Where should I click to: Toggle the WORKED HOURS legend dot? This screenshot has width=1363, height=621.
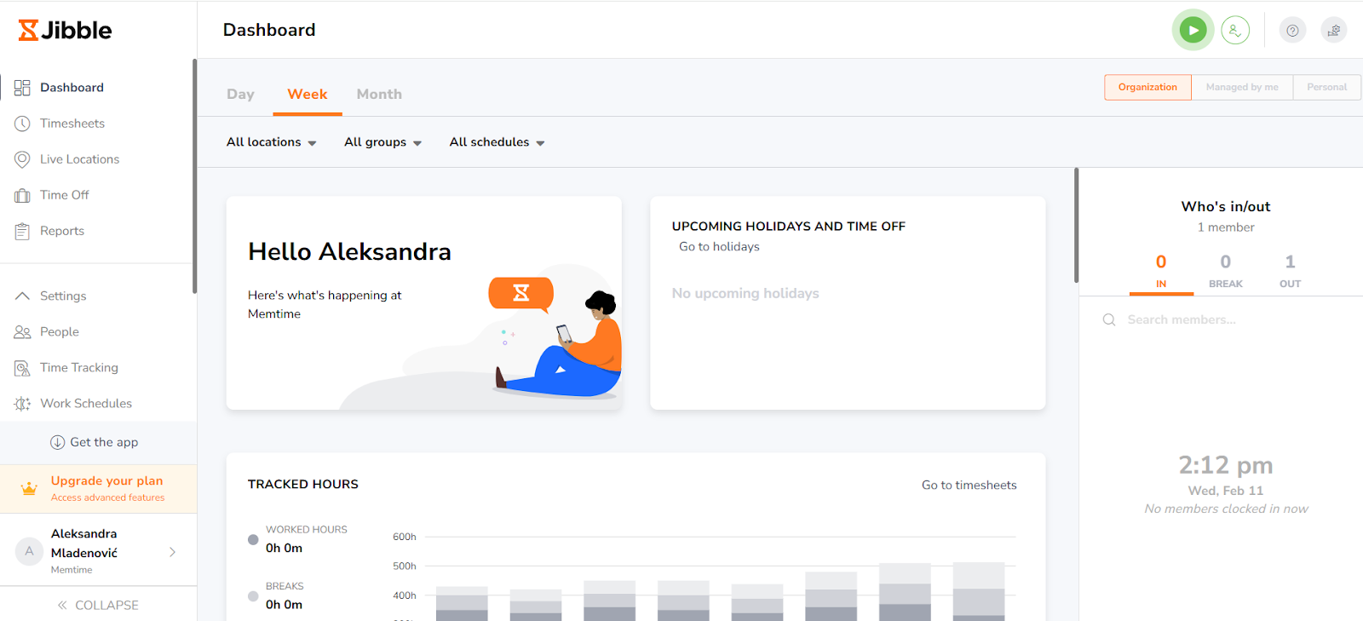(x=253, y=539)
